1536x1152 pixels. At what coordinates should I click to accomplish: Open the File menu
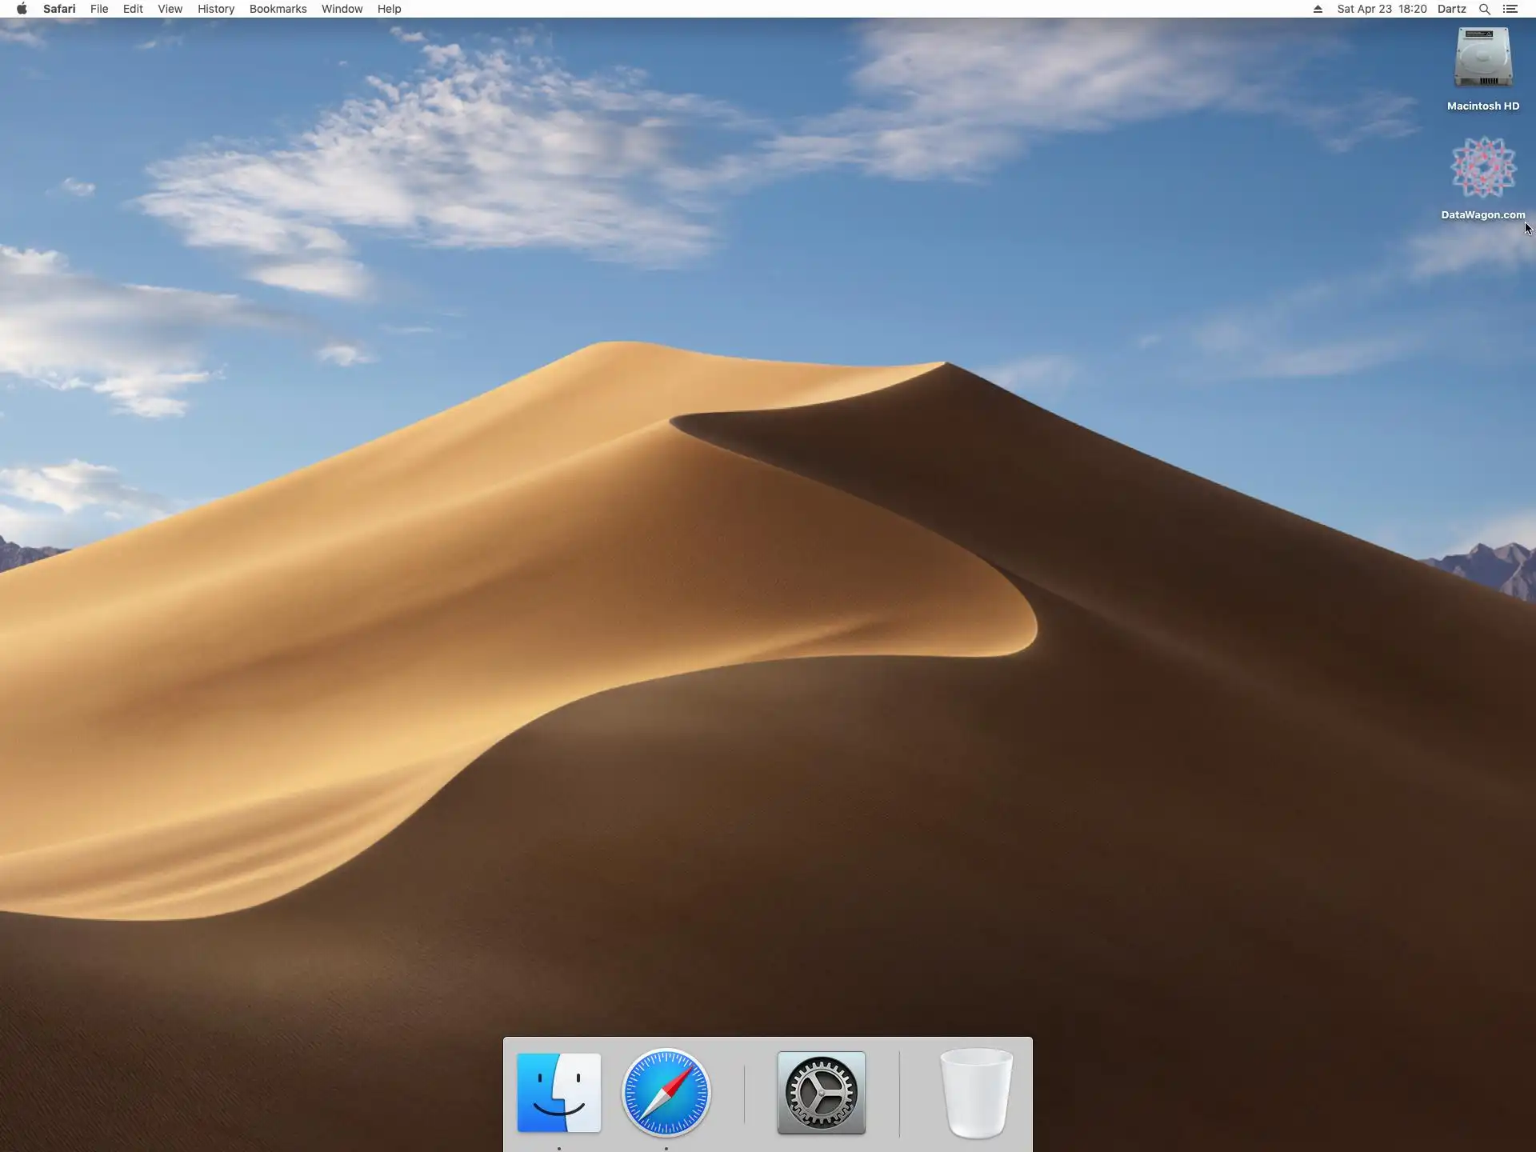pyautogui.click(x=99, y=9)
